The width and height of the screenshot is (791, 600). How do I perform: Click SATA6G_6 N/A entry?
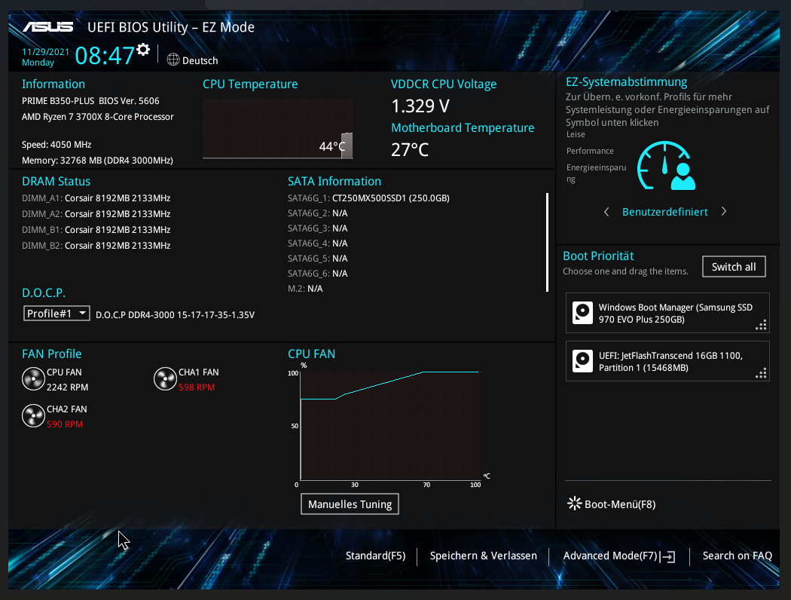[317, 274]
